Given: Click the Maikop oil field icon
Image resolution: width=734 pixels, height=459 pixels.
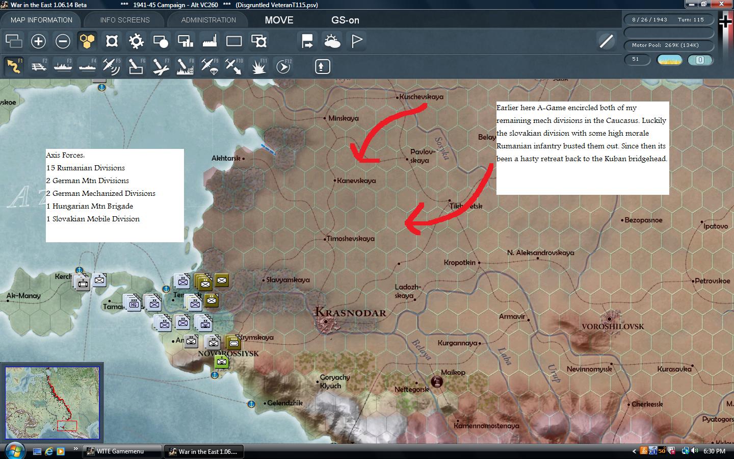Looking at the screenshot, I should click(437, 381).
